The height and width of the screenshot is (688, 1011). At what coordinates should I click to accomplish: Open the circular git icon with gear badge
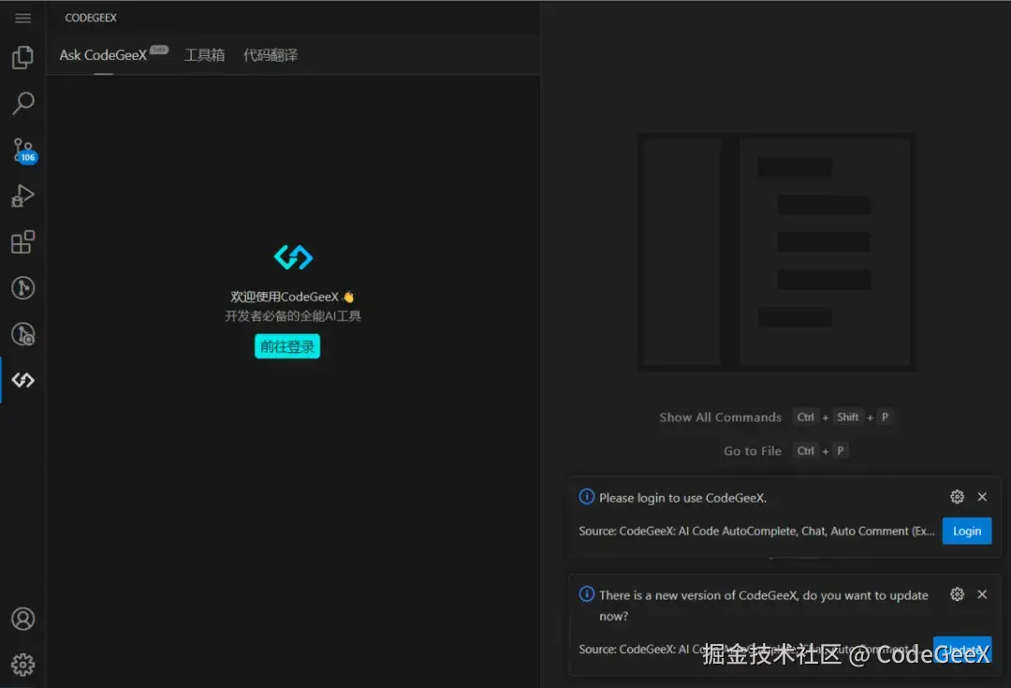click(22, 334)
